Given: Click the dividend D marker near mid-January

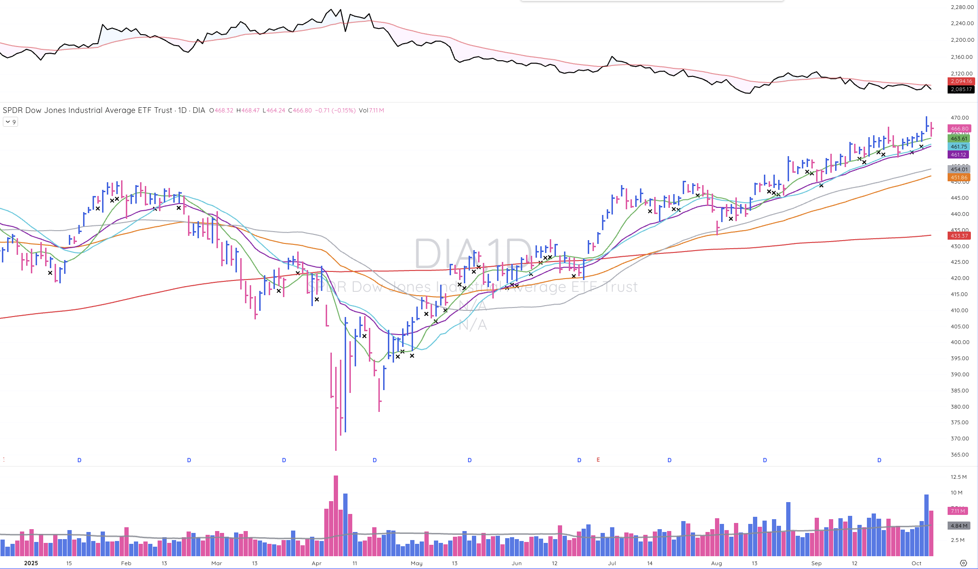Looking at the screenshot, I should (79, 460).
